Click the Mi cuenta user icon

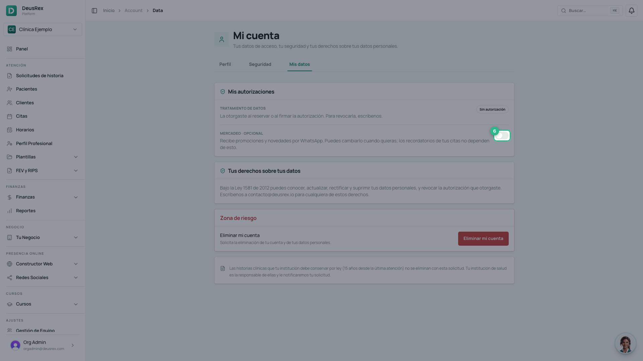(x=222, y=39)
